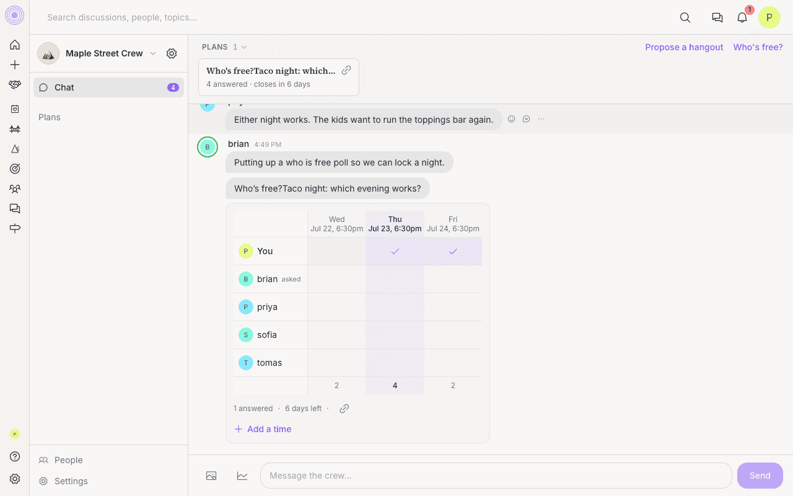Screen dimensions: 793x496
Task: Click the plus icon in the left rail
Action: pyautogui.click(x=15, y=64)
